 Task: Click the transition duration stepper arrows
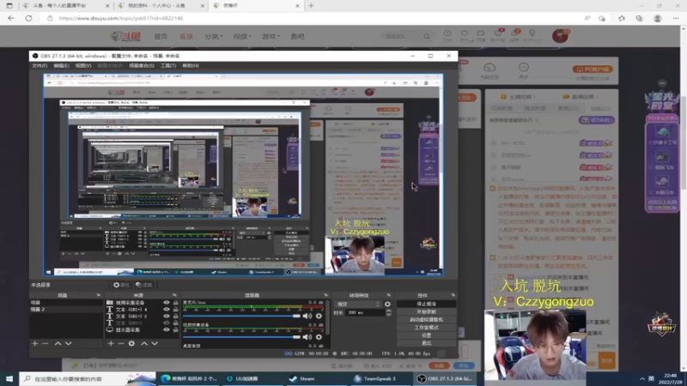[x=388, y=312]
